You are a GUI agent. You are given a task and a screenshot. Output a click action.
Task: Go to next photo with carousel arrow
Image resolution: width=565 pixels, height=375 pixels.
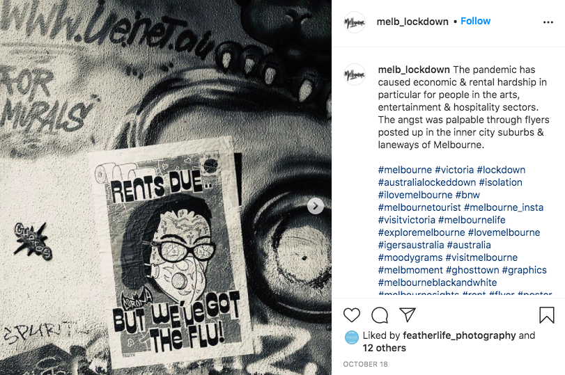316,206
